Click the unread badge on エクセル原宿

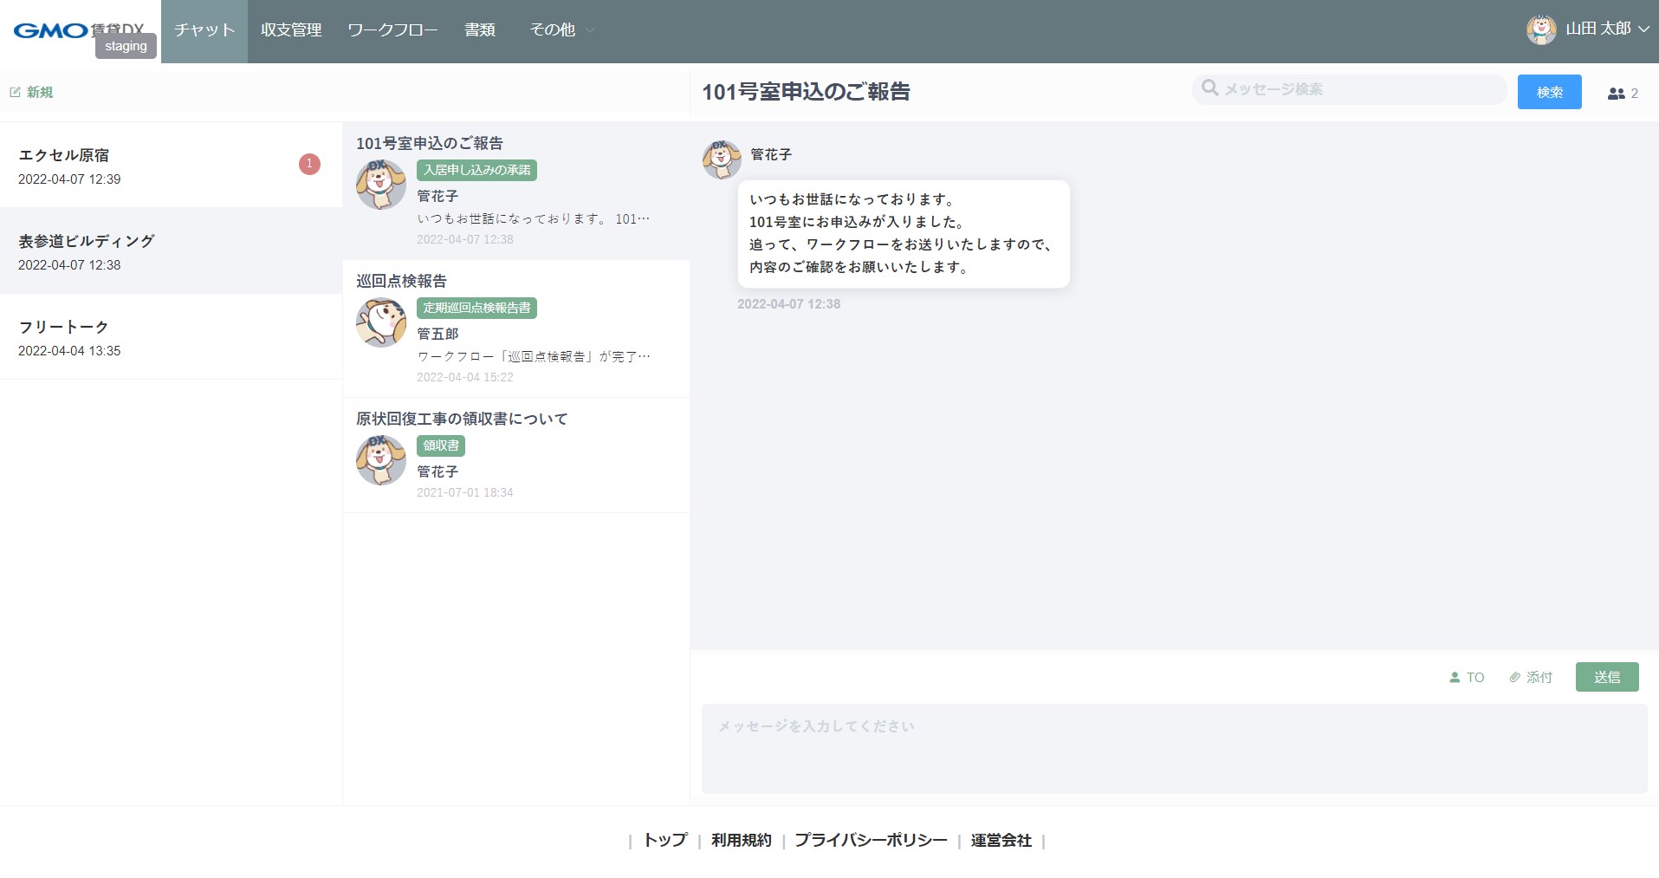[x=309, y=164]
